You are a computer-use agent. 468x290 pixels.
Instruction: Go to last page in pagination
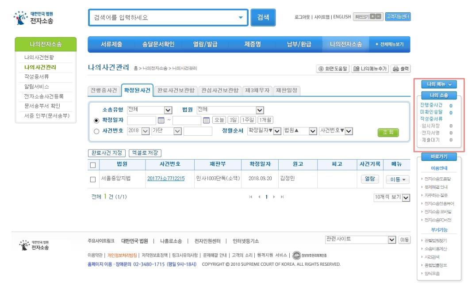coord(282,197)
